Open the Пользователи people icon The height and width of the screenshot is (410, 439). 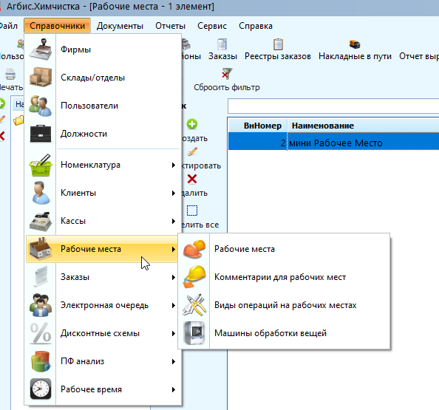coord(41,106)
